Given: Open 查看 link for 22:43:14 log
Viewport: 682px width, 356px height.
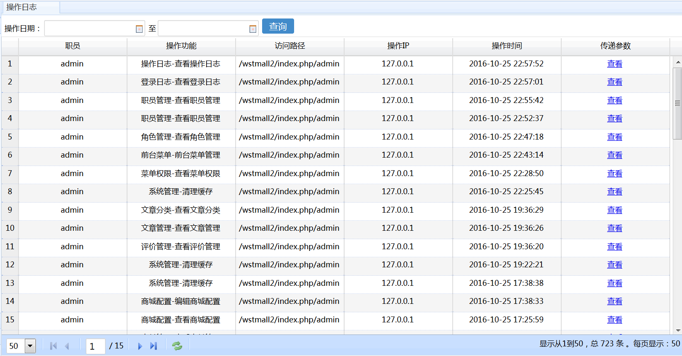Looking at the screenshot, I should coord(615,155).
